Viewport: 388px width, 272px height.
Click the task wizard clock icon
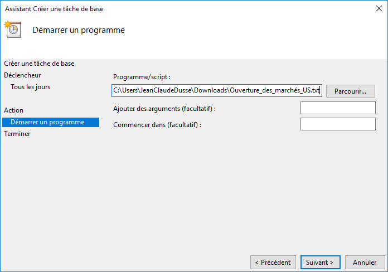(x=12, y=30)
